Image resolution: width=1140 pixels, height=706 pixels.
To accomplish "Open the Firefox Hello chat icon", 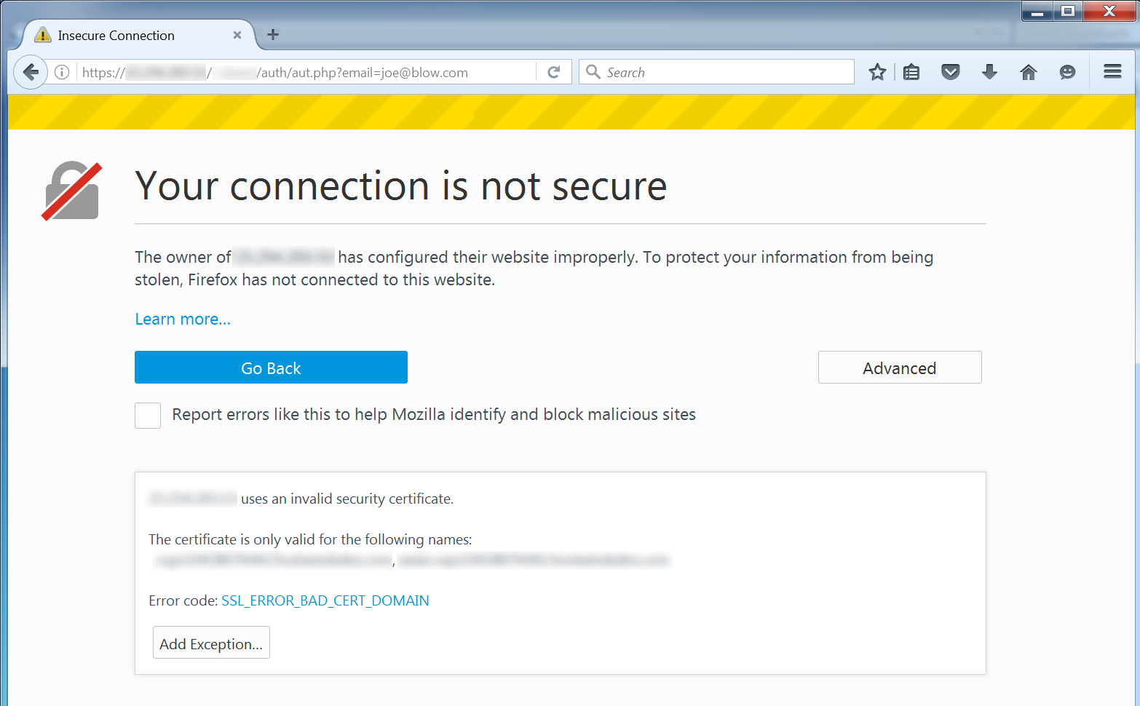I will coord(1067,72).
